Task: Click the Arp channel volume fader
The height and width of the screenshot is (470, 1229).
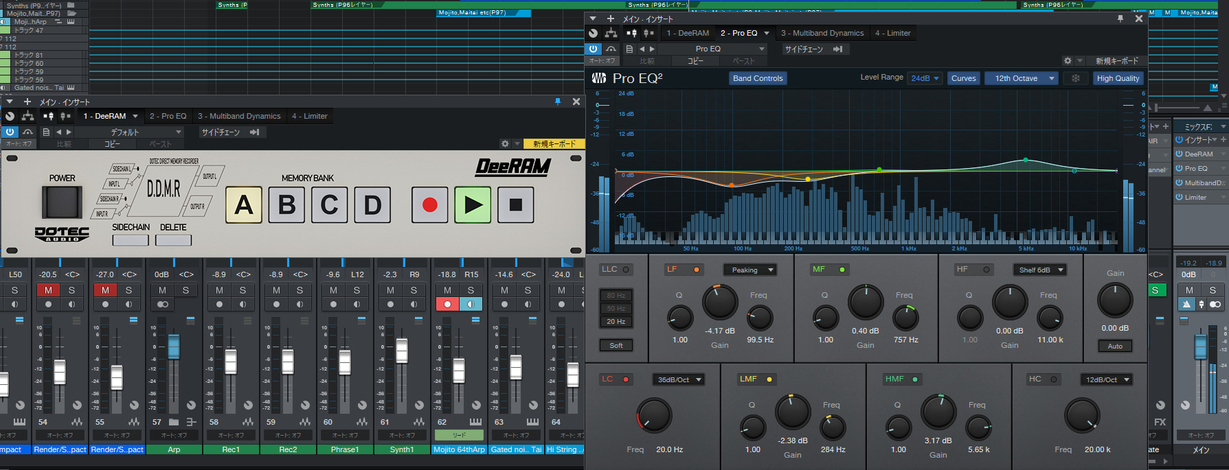Action: [x=174, y=346]
